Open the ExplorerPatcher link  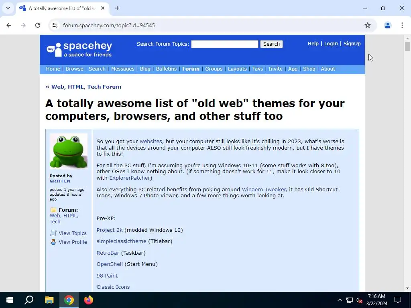tap(130, 178)
